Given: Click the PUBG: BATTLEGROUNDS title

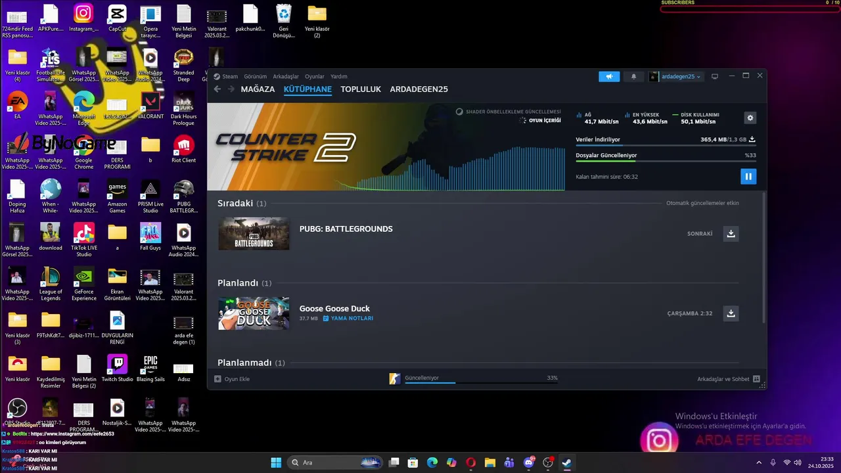Looking at the screenshot, I should click(x=346, y=229).
